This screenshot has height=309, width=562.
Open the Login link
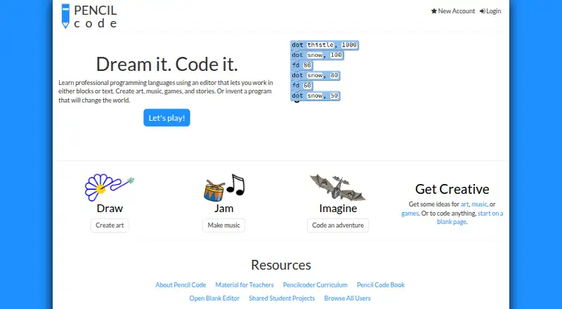(490, 11)
